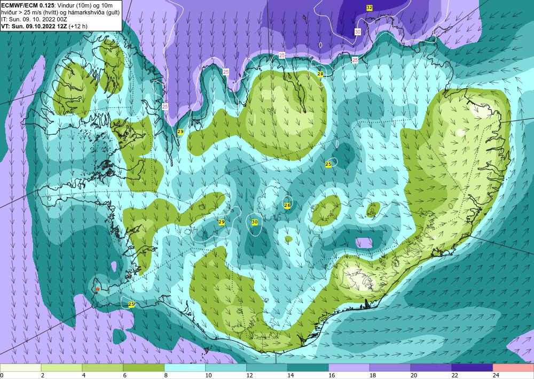
Task: Click the legend scale number '8'
Action: pyautogui.click(x=166, y=375)
